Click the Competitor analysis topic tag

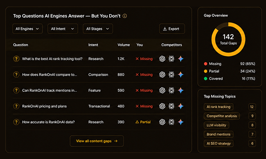[x=222, y=116]
